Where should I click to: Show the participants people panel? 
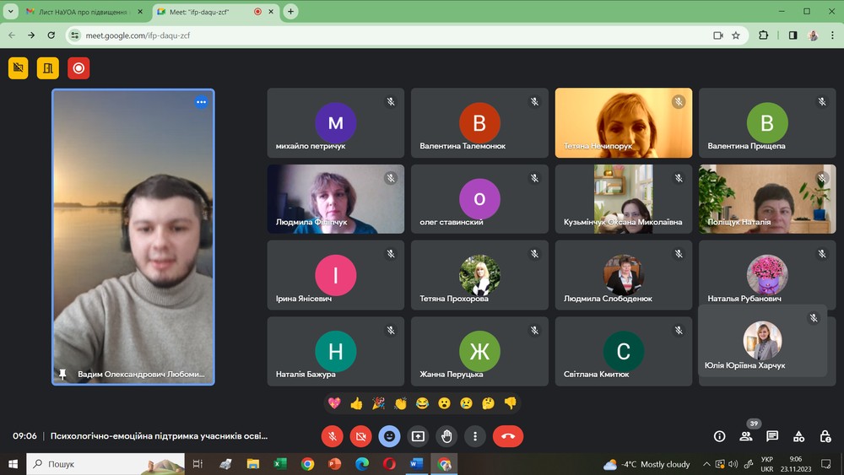pyautogui.click(x=746, y=436)
